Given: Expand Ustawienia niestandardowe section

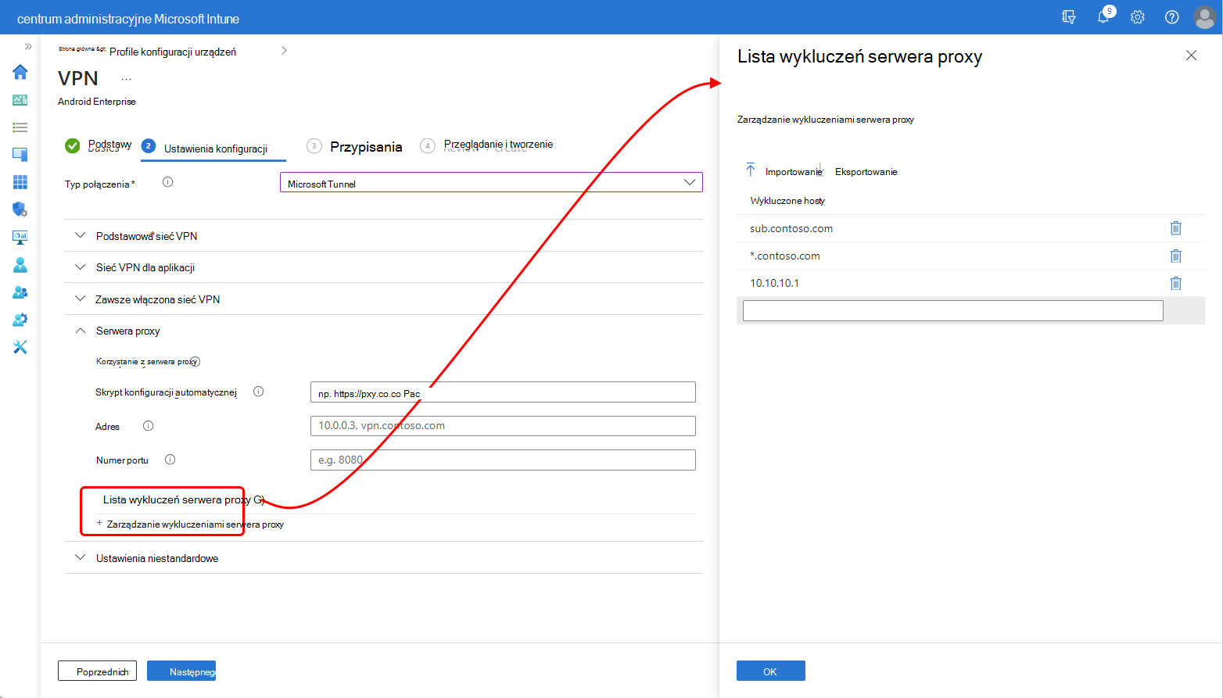Looking at the screenshot, I should (383, 558).
